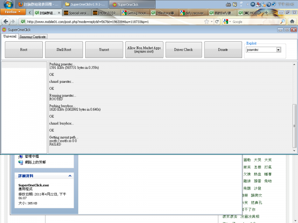Open the Google search engine selector

click(227, 22)
